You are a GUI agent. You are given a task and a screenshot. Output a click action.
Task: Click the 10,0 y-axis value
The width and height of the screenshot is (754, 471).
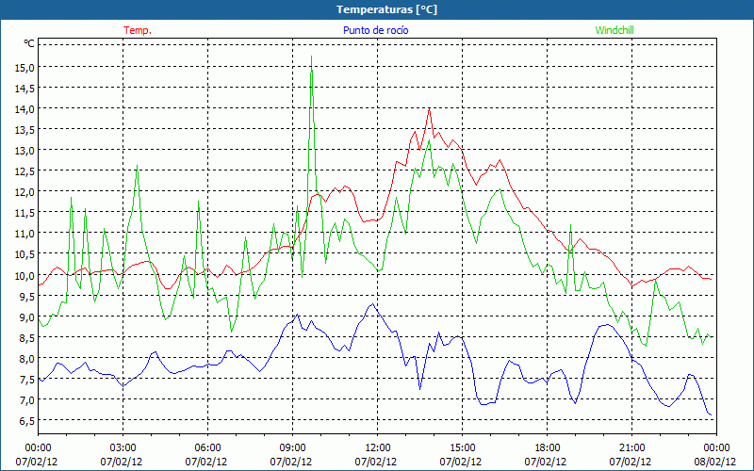point(25,275)
